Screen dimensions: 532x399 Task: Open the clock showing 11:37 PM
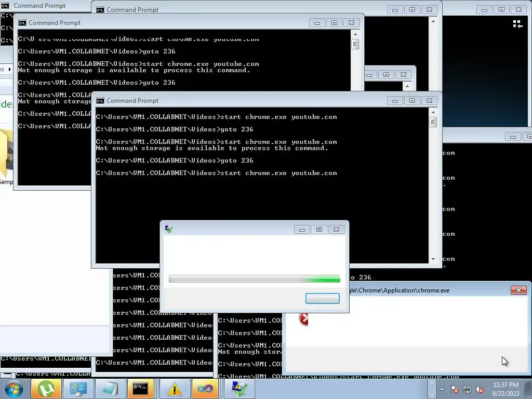pyautogui.click(x=506, y=389)
